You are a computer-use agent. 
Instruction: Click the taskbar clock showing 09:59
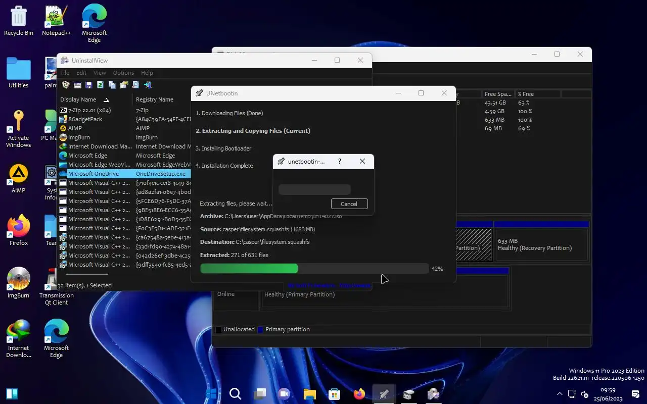(x=608, y=394)
